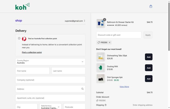Open the account options kebab menu
Screen dimensions: 170x109
point(84,21)
